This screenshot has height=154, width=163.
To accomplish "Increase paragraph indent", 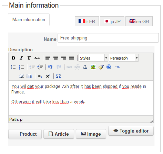I will click(x=40, y=67).
